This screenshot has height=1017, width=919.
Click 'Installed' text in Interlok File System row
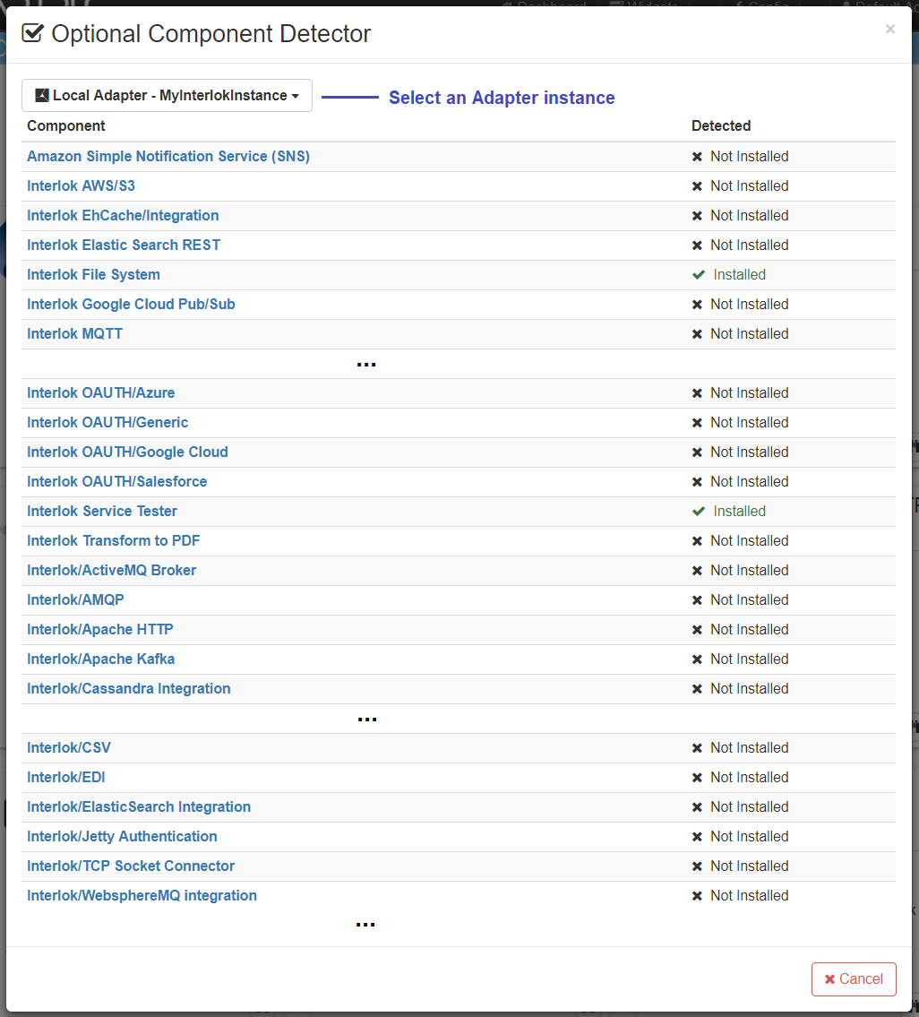[x=739, y=275]
